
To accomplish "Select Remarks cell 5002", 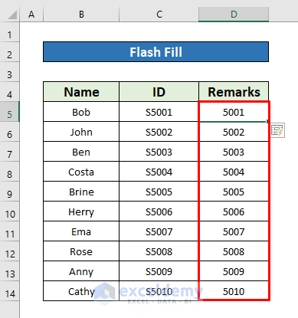I will pyautogui.click(x=234, y=132).
